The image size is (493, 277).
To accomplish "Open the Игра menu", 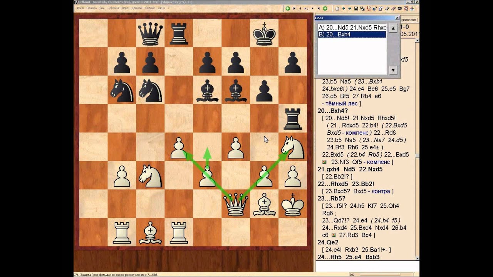I will (x=125, y=8).
